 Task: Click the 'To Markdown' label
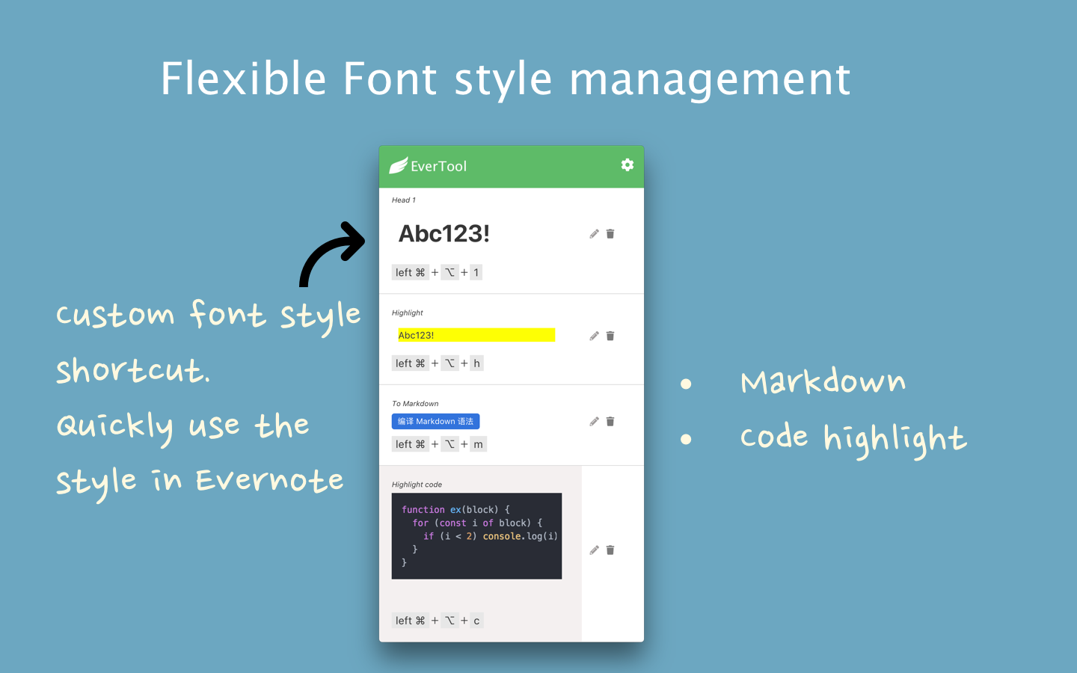pyautogui.click(x=415, y=404)
